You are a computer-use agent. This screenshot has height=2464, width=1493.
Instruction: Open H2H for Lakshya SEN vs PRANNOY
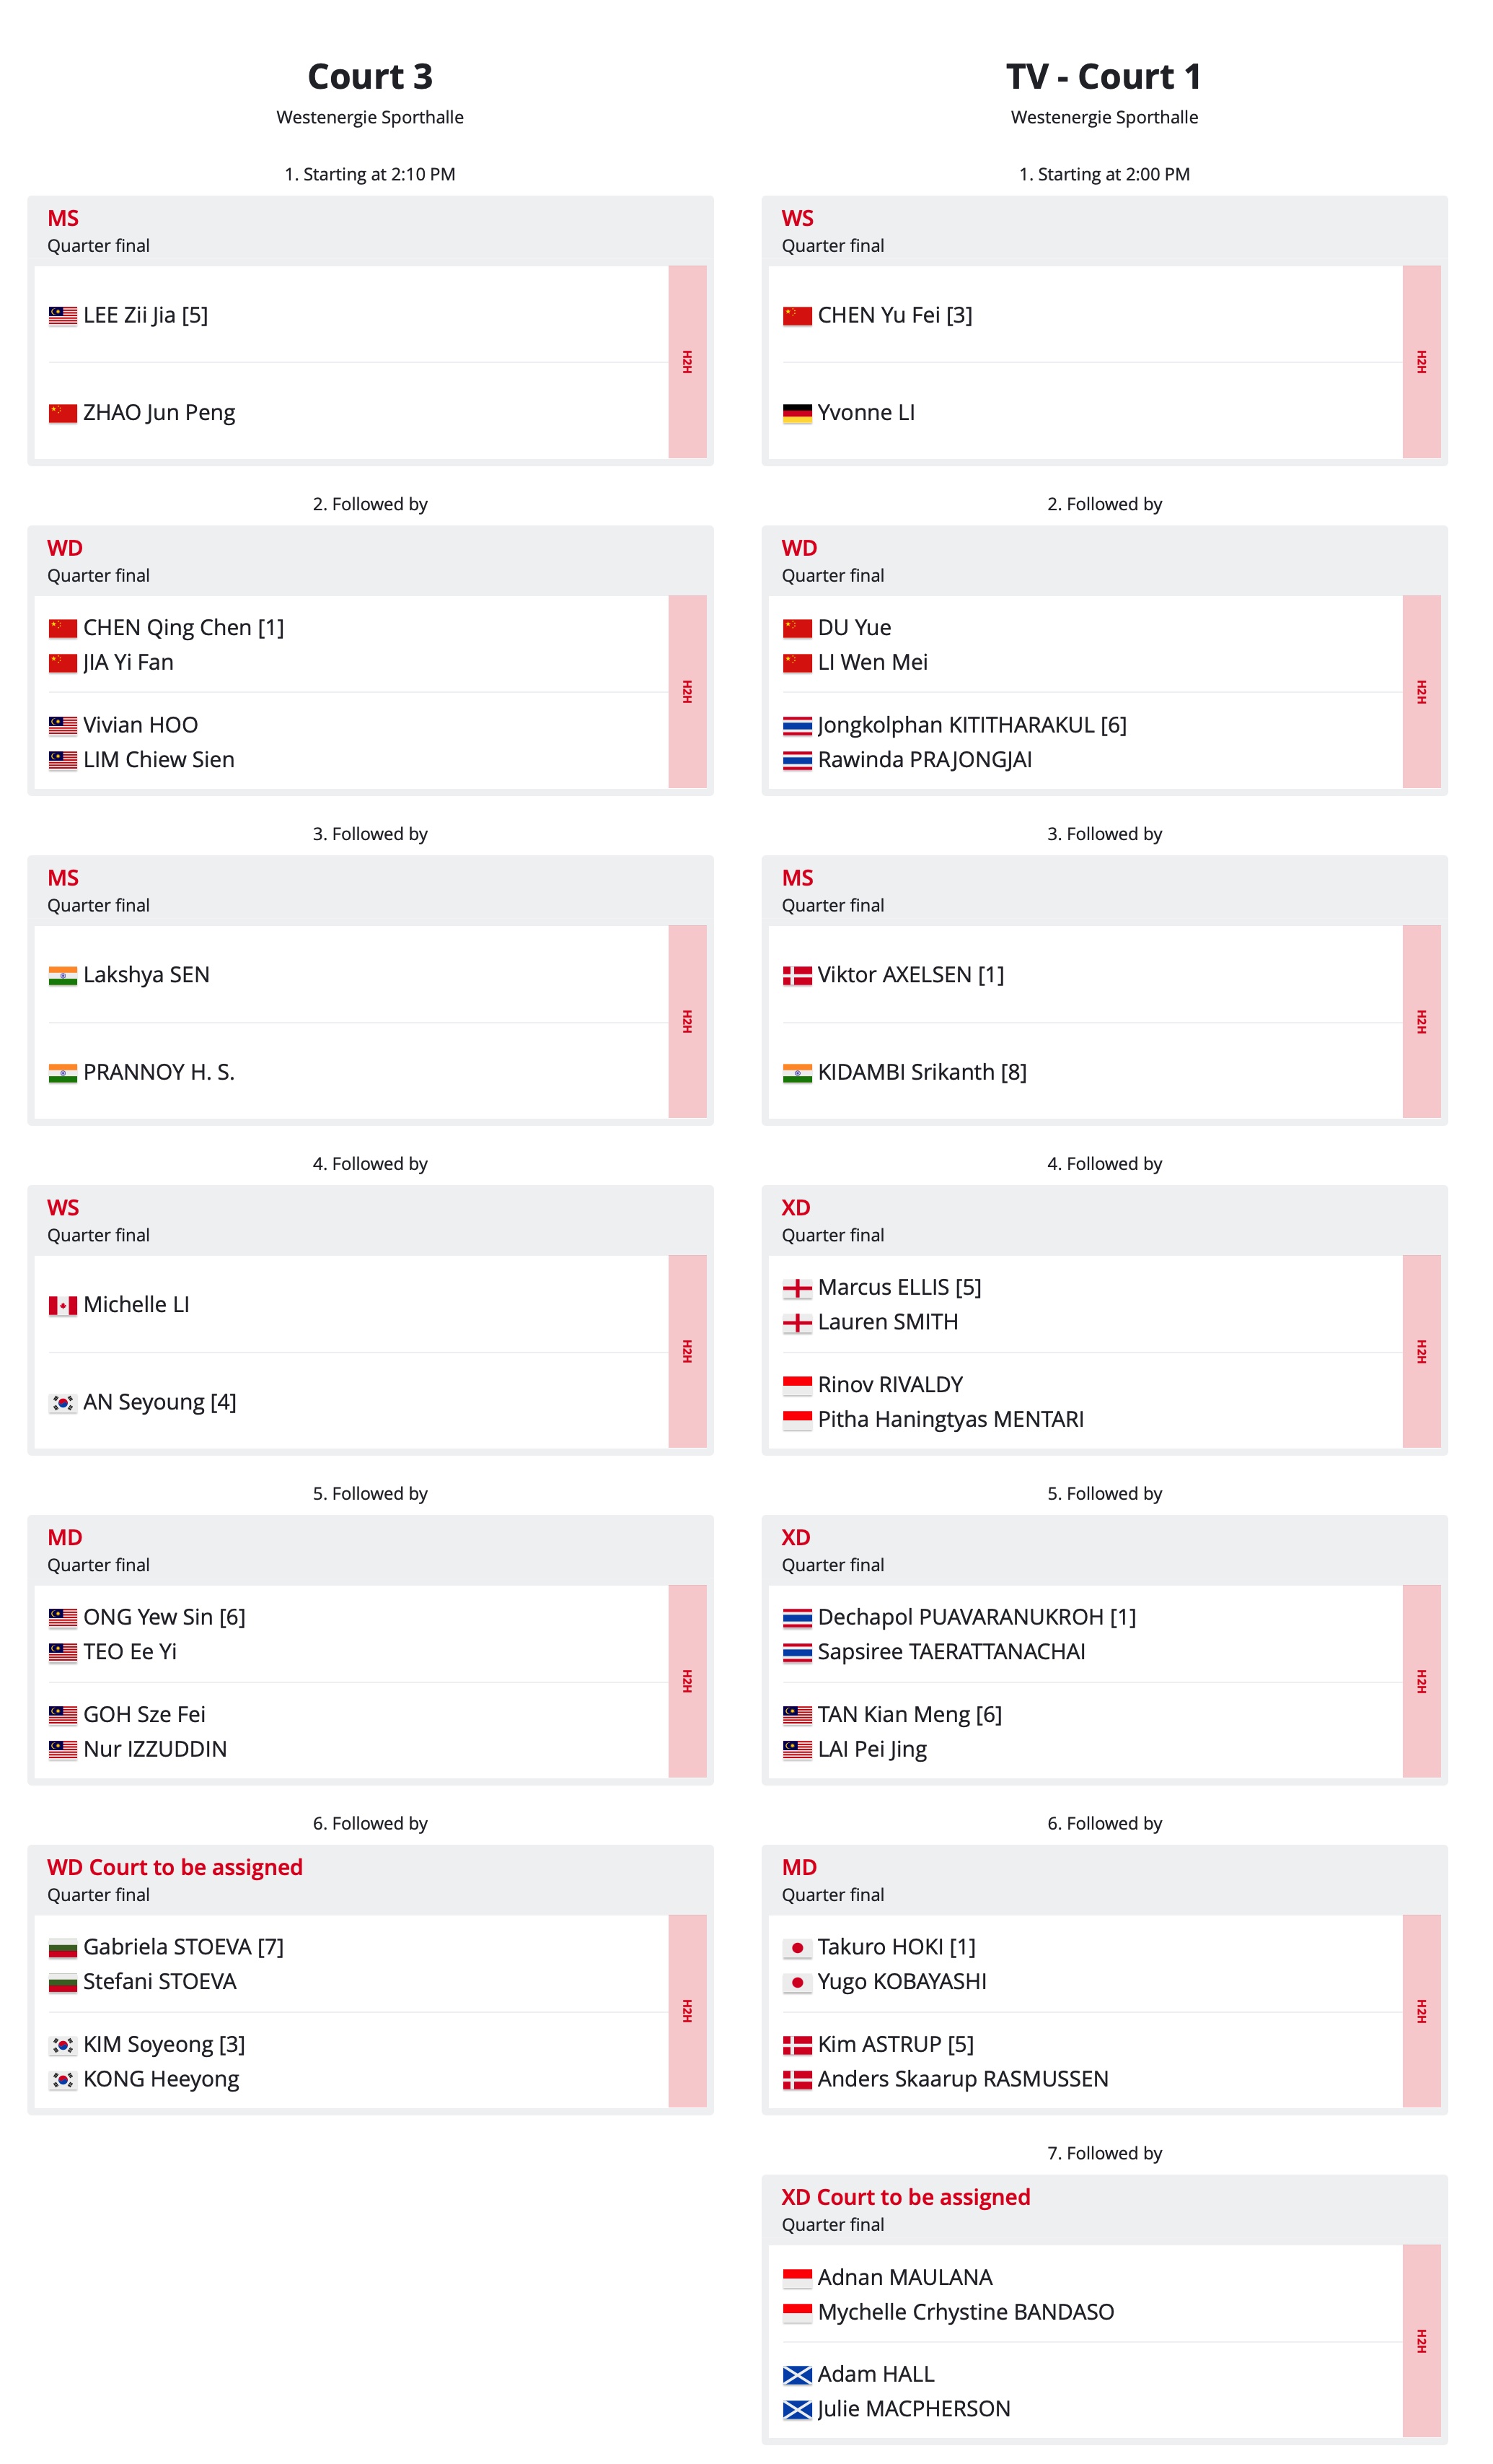tap(687, 1021)
